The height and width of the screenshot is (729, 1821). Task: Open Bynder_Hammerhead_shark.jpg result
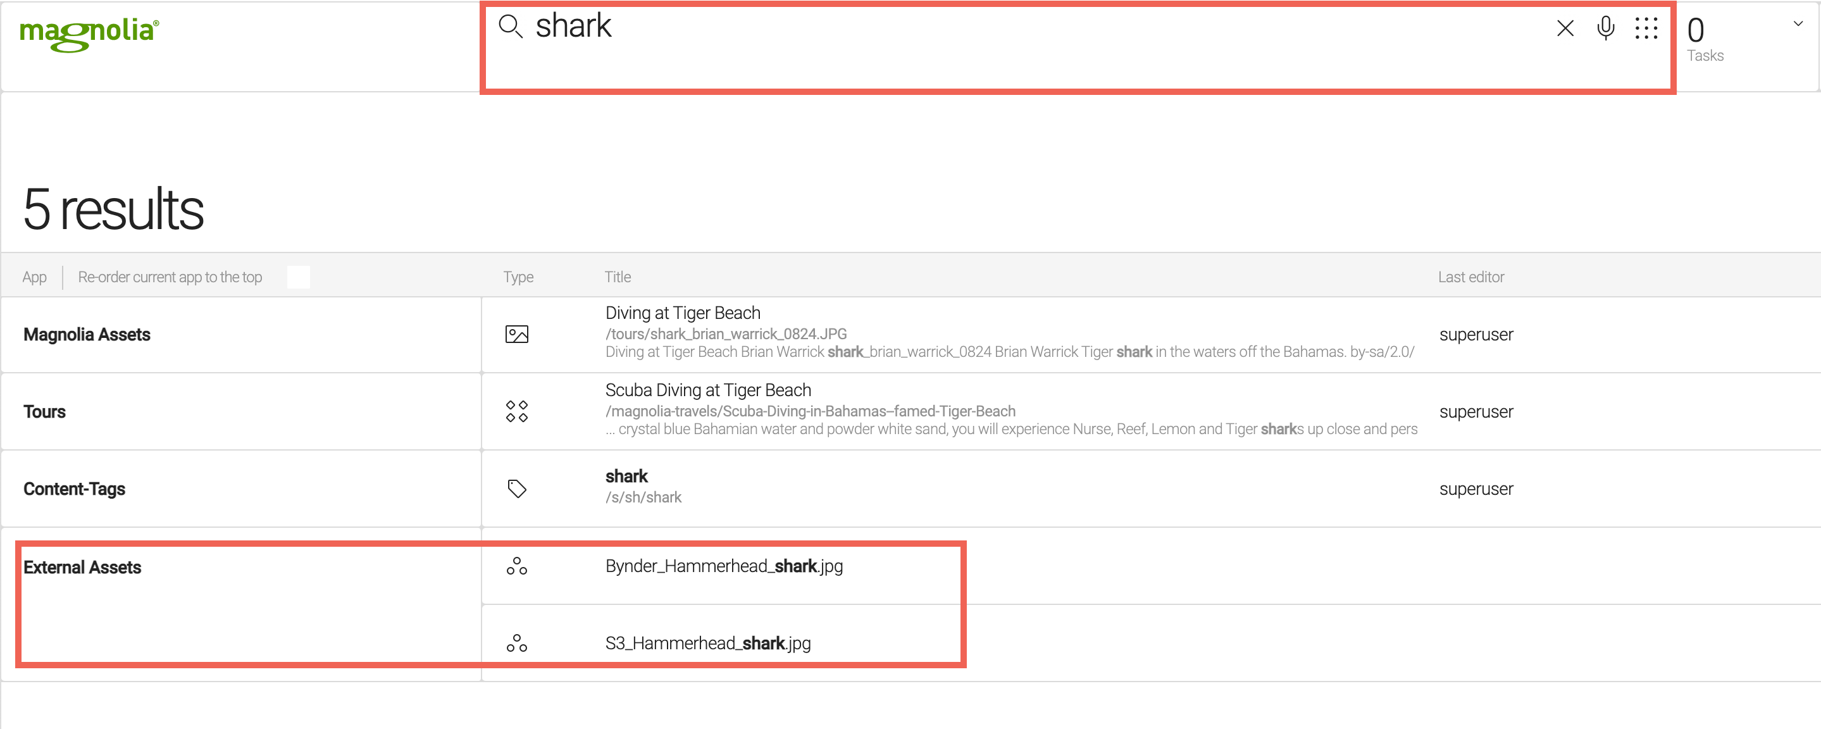pyautogui.click(x=724, y=566)
